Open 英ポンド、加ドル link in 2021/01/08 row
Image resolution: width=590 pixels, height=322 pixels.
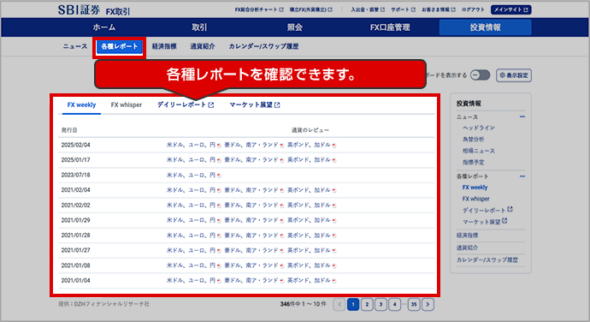[309, 265]
